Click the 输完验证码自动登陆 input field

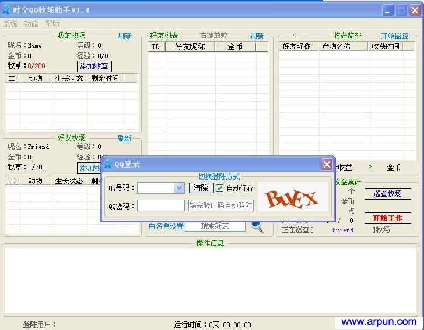pos(221,205)
